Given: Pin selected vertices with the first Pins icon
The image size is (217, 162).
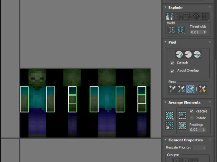Looking at the screenshot, I should (x=172, y=89).
